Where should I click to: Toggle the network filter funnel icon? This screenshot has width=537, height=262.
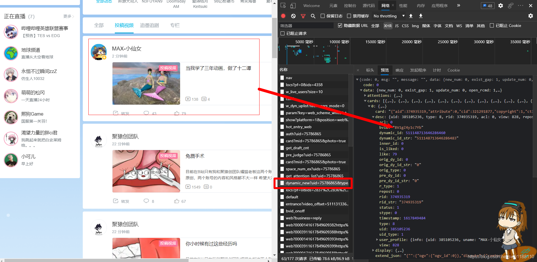pos(303,16)
